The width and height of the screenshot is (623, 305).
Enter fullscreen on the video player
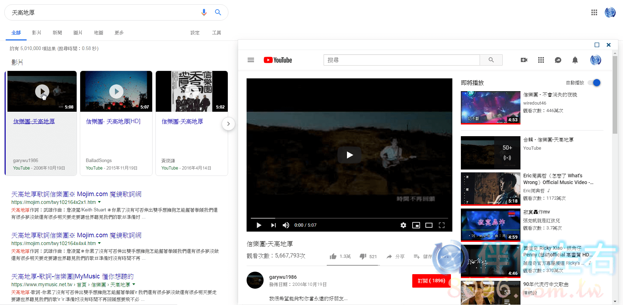point(442,225)
